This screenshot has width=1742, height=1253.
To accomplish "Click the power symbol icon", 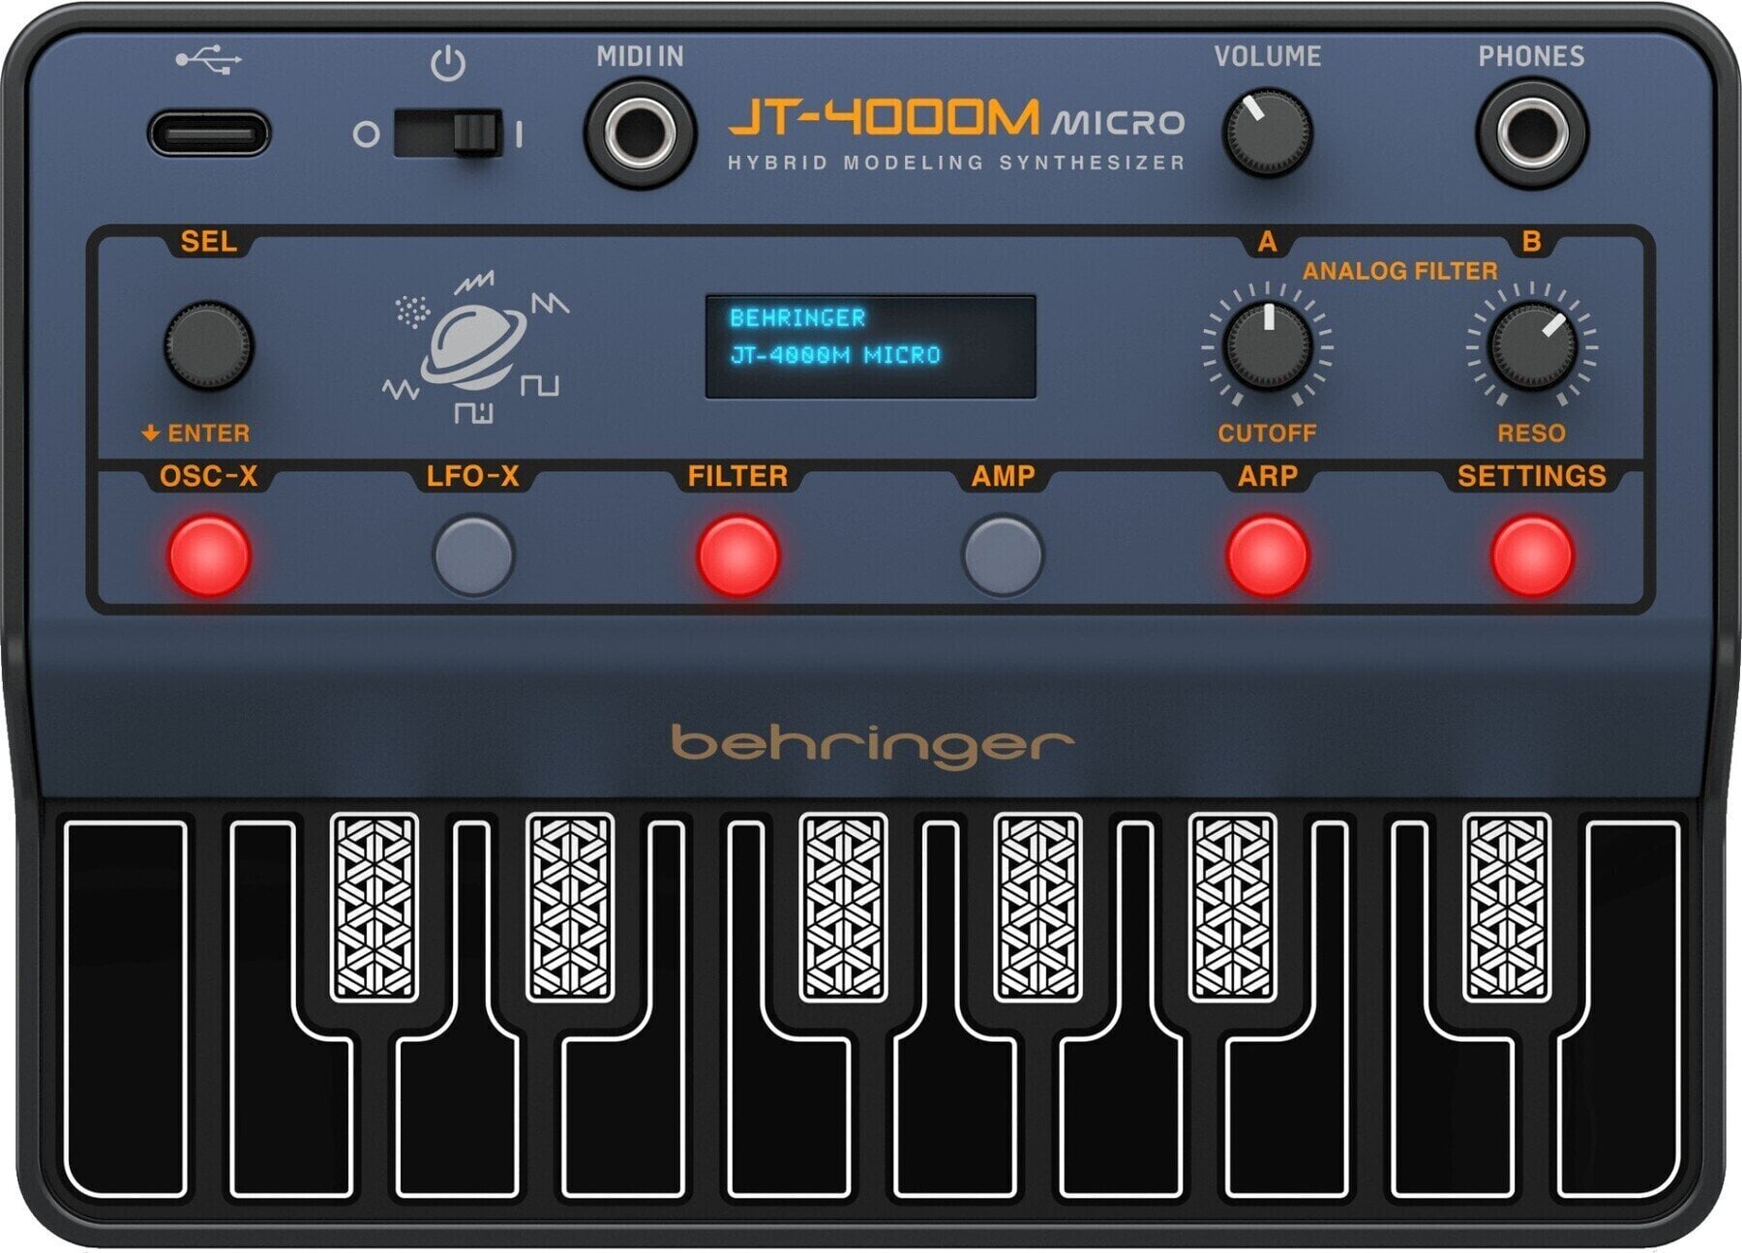I will pos(447,64).
